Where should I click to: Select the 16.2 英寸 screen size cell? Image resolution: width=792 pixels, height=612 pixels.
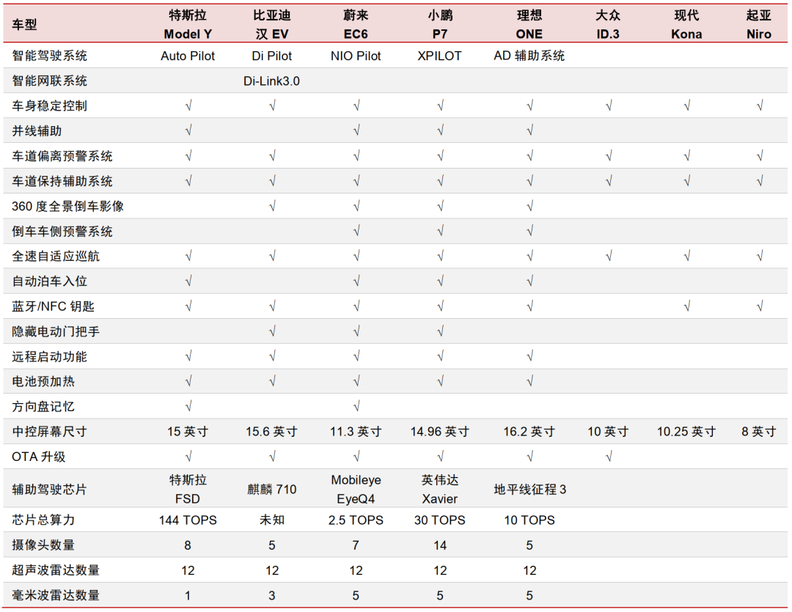pyautogui.click(x=529, y=432)
